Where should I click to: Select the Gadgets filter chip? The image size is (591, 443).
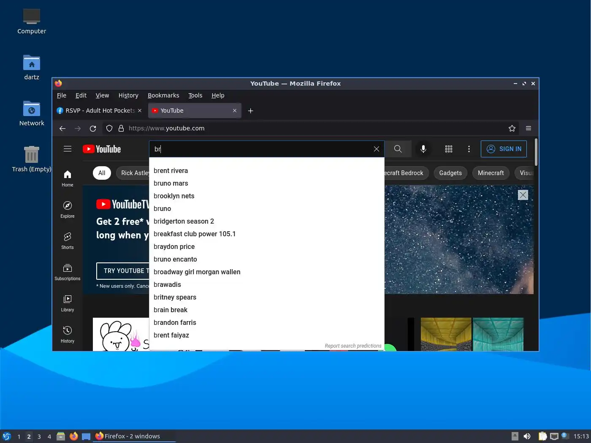[450, 173]
